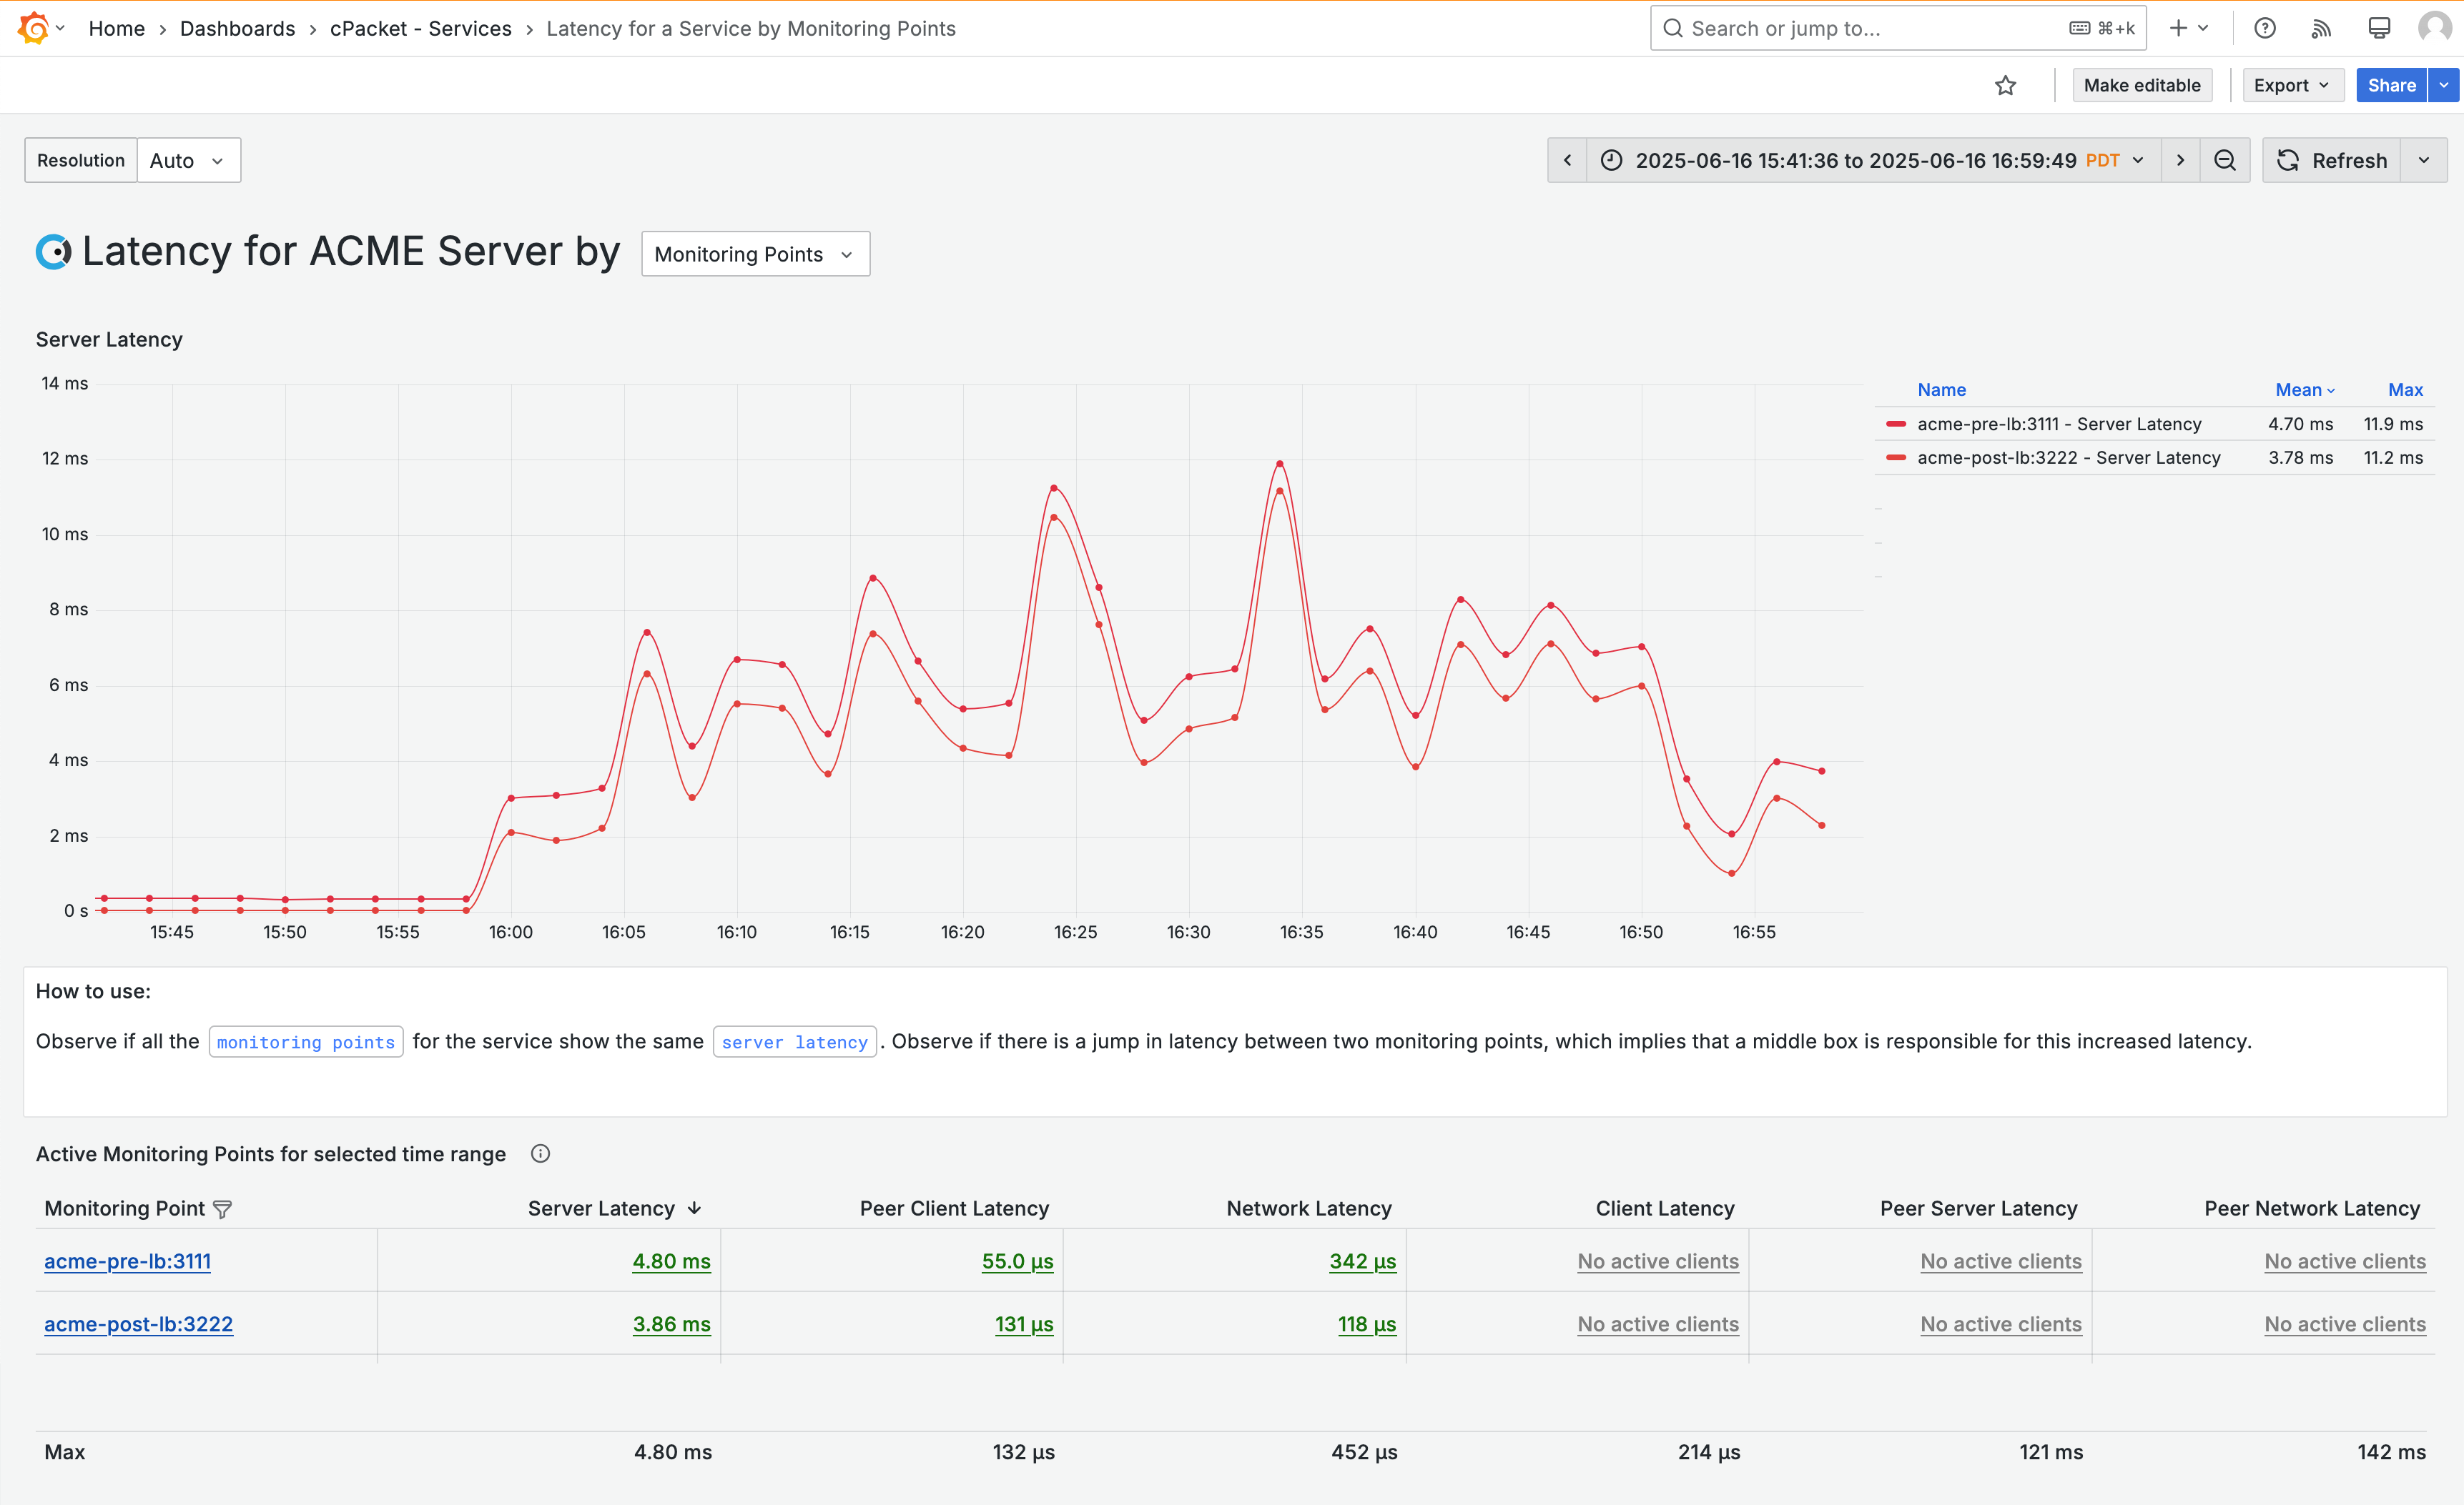
Task: Click the Server Latency sort arrow
Action: coord(694,1208)
